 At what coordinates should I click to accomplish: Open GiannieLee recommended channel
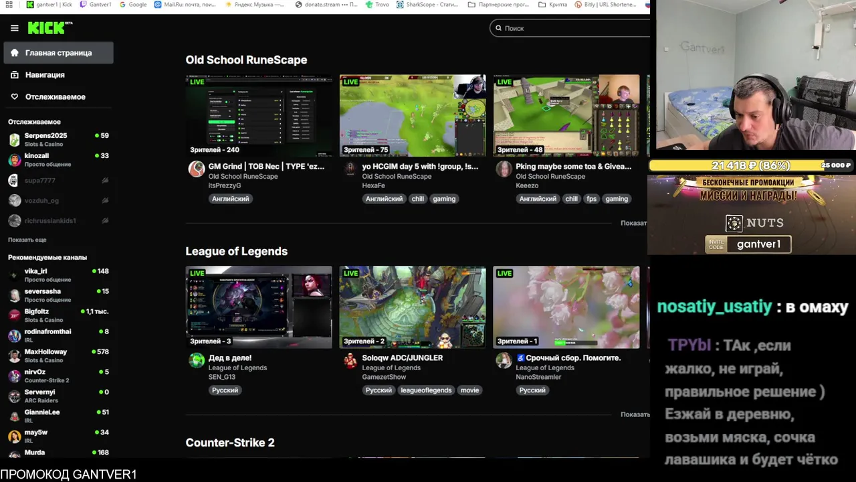[58, 416]
